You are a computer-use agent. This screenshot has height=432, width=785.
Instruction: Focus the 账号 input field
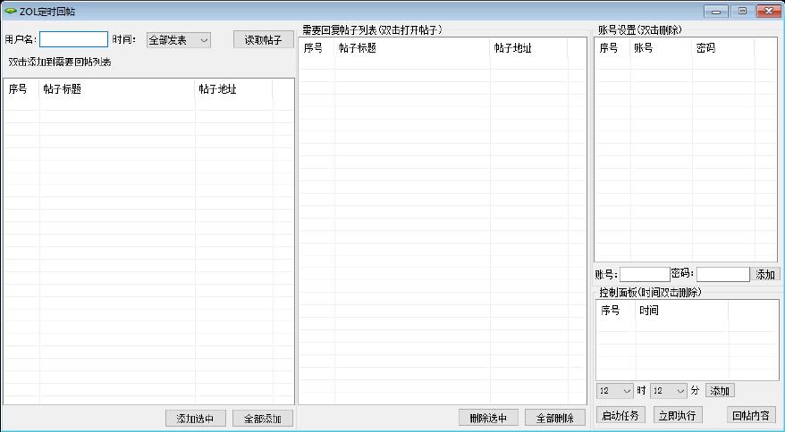pos(644,274)
